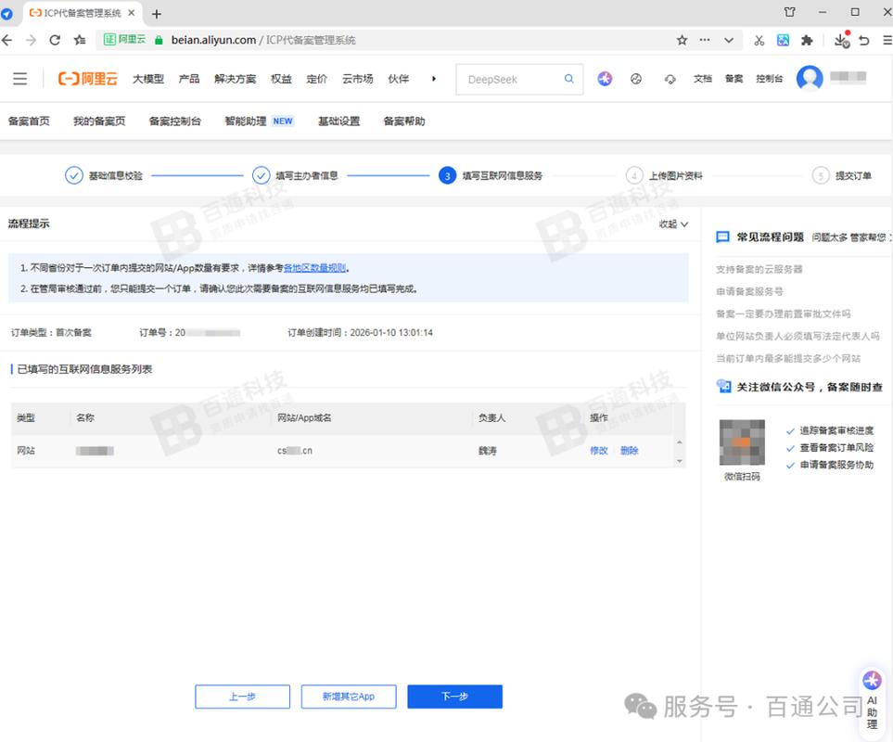Click the table scrollbar down arrow
893x742 pixels.
tap(679, 461)
